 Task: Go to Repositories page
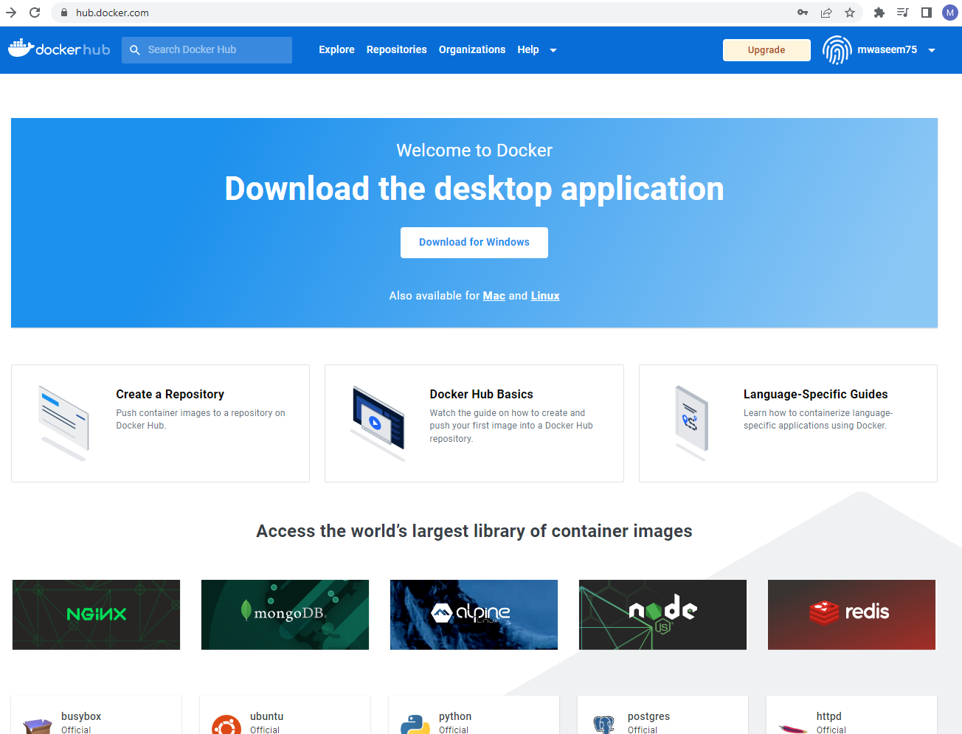click(396, 49)
